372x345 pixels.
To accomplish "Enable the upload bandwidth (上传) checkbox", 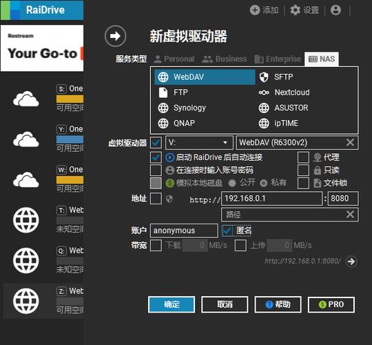I will click(240, 246).
